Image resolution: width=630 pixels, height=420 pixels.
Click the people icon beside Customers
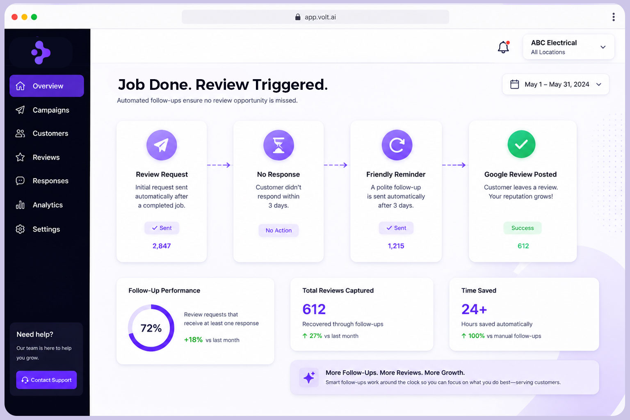click(20, 133)
